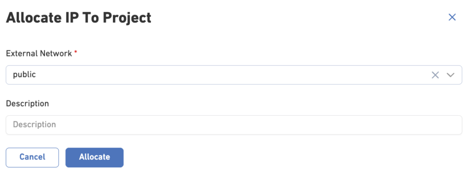Image resolution: width=468 pixels, height=174 pixels.
Task: Click the red required asterisk
Action: click(76, 52)
